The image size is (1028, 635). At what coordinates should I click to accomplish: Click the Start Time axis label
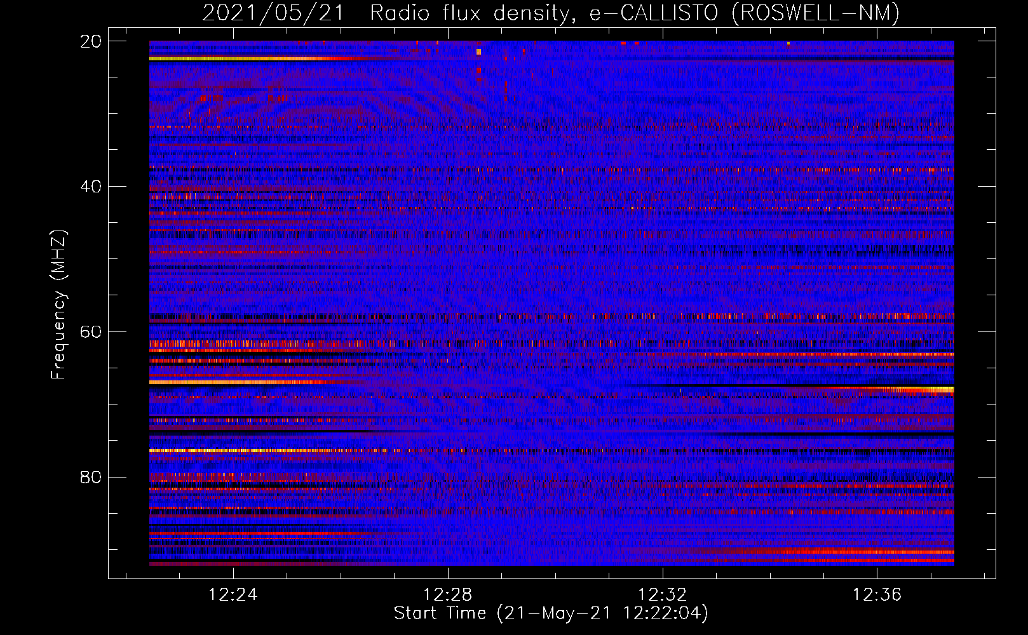pyautogui.click(x=551, y=613)
